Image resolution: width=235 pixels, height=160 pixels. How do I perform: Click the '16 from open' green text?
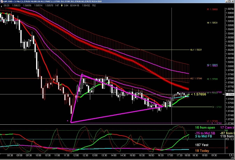pos(205,128)
